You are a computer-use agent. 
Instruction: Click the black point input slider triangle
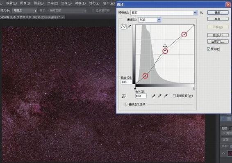[x=135, y=88]
